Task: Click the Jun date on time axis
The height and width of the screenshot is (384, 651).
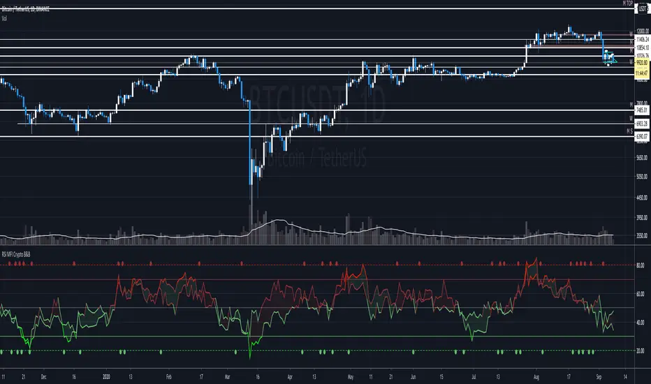Action: [x=413, y=377]
